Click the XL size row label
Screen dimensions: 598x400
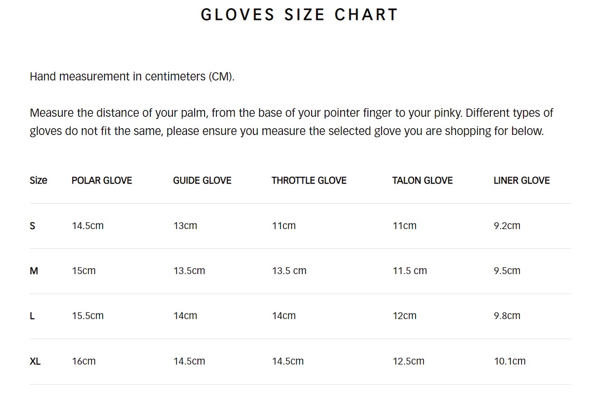click(35, 361)
